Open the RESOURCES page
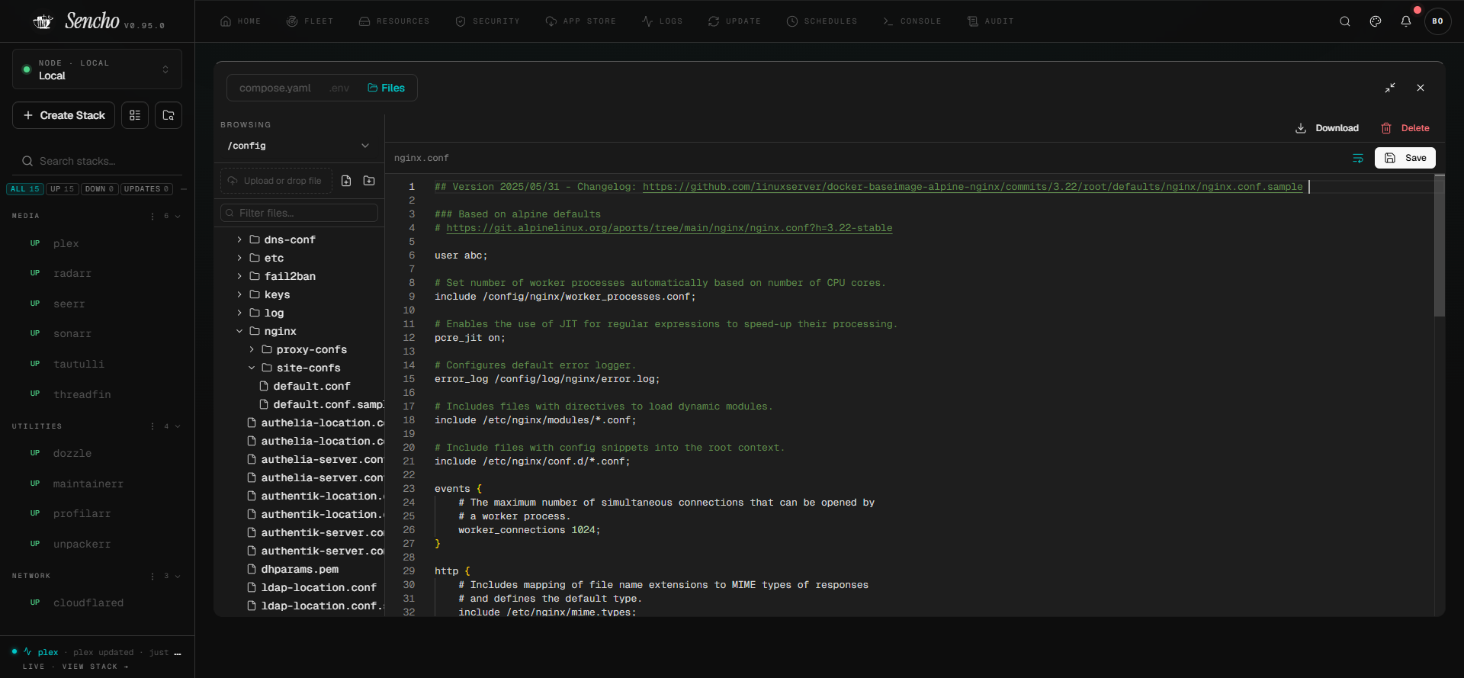 click(x=394, y=21)
